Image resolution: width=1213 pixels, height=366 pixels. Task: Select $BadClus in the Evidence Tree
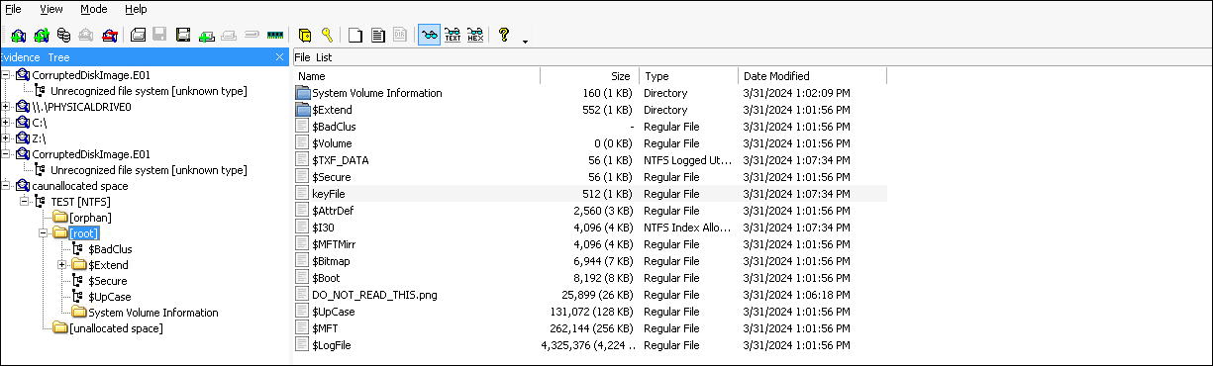point(110,249)
